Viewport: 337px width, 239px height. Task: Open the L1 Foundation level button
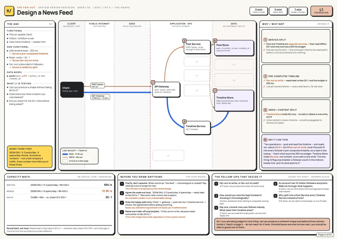[321, 11]
